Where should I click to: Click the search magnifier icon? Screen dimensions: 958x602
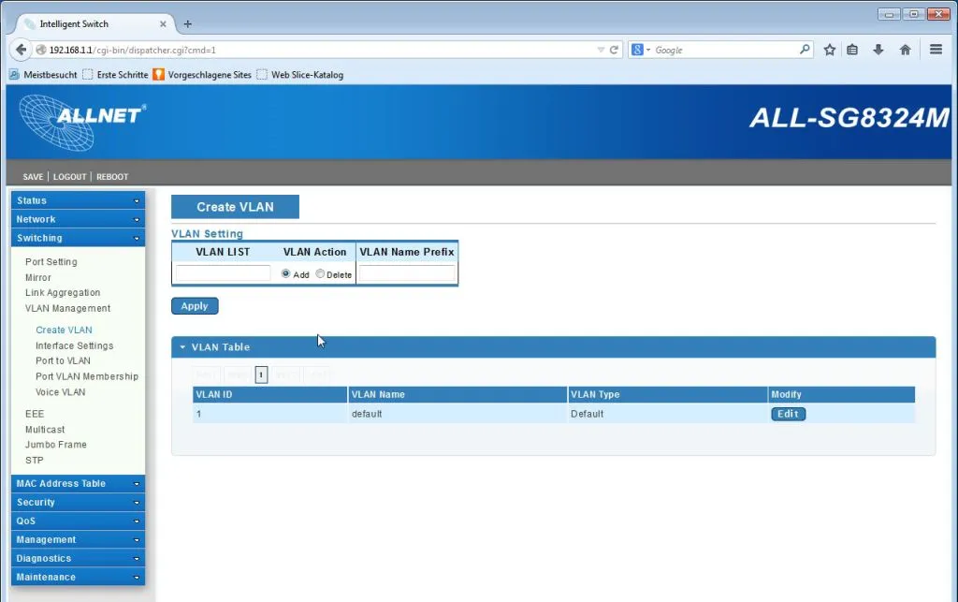coord(805,50)
